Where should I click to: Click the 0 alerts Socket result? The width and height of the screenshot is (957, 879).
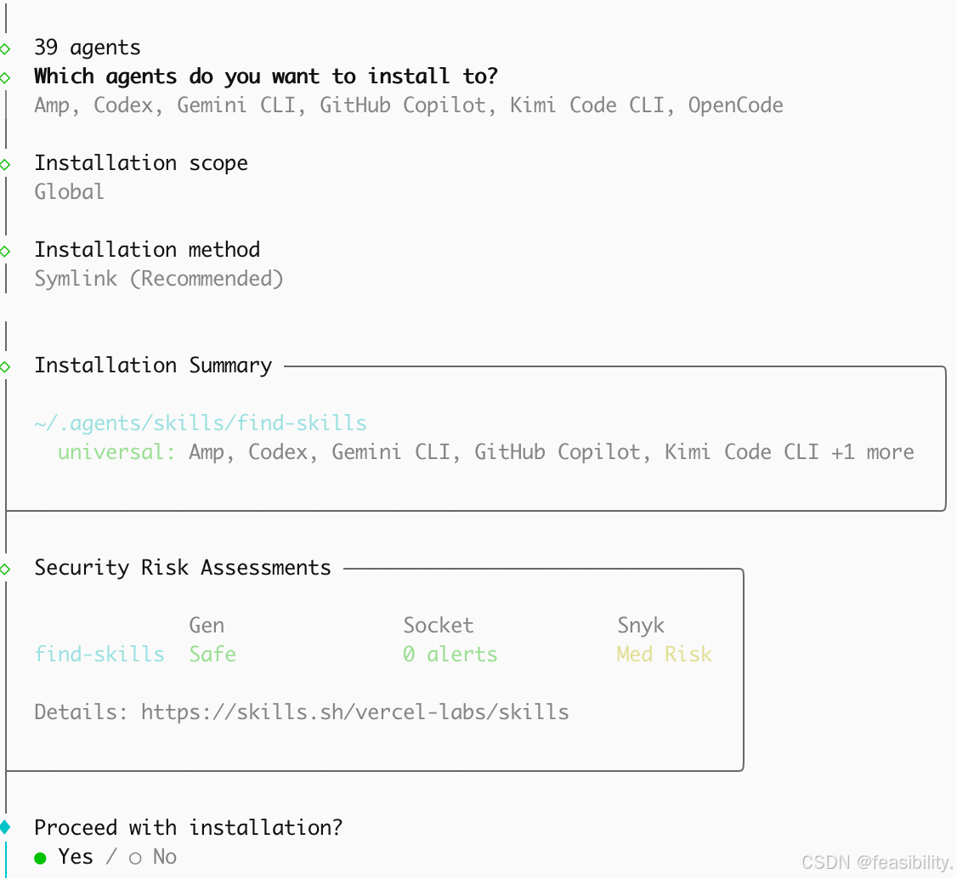click(450, 654)
